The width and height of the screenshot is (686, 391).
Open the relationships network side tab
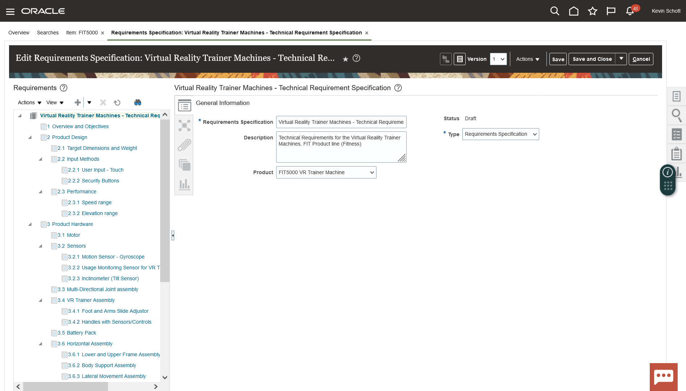tap(184, 126)
